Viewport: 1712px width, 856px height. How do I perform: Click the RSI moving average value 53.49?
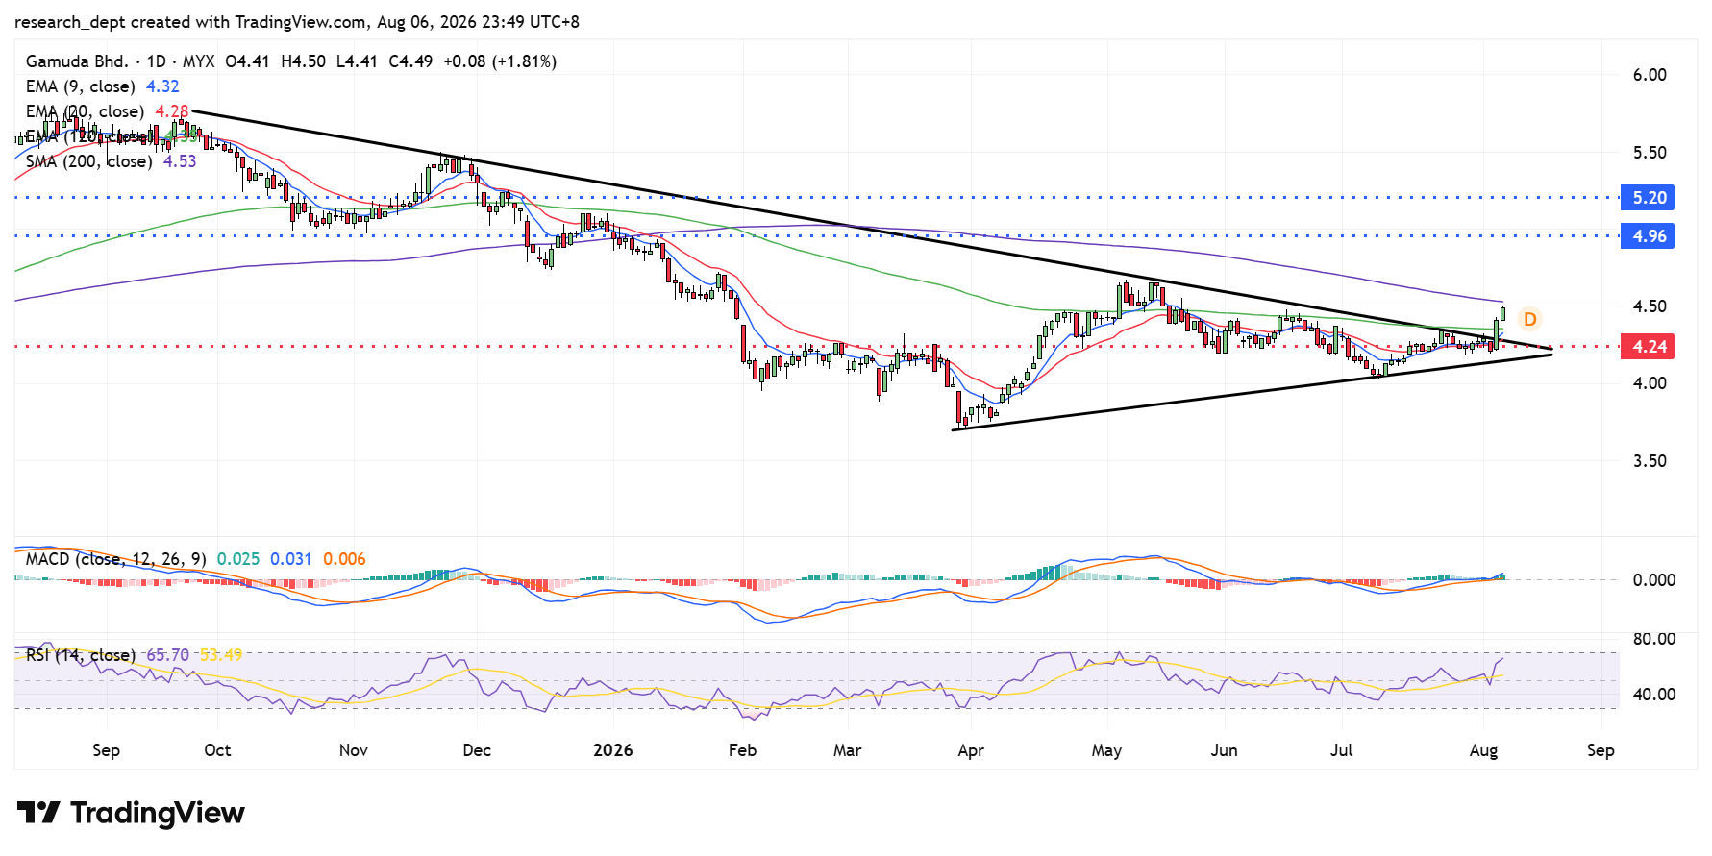tap(221, 655)
